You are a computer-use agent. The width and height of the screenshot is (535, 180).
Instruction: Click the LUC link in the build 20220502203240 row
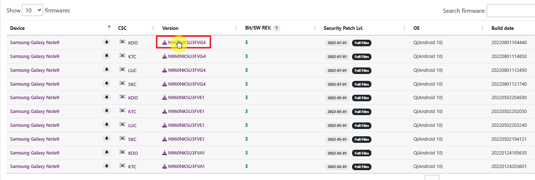coord(132,125)
